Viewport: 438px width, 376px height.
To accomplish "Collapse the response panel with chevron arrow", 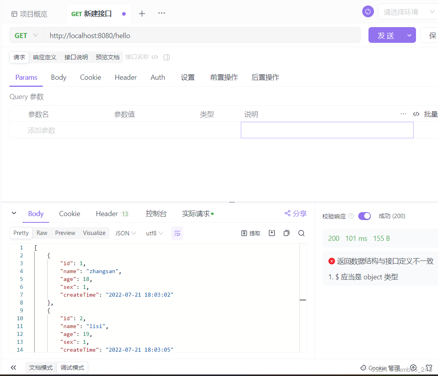I will pyautogui.click(x=14, y=213).
